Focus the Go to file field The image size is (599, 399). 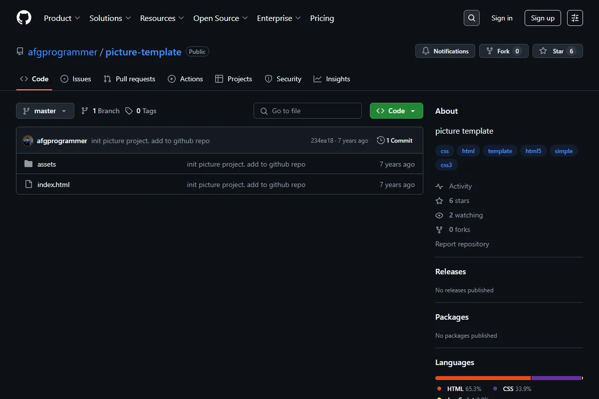[307, 111]
